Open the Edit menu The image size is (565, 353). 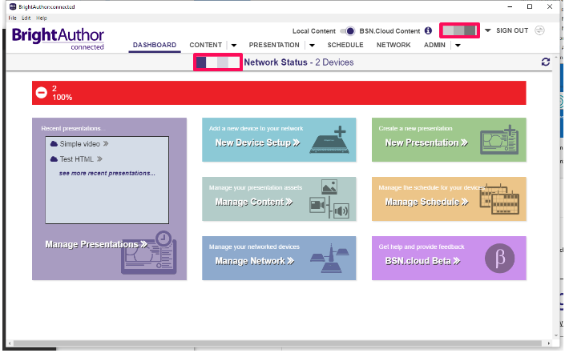(26, 18)
